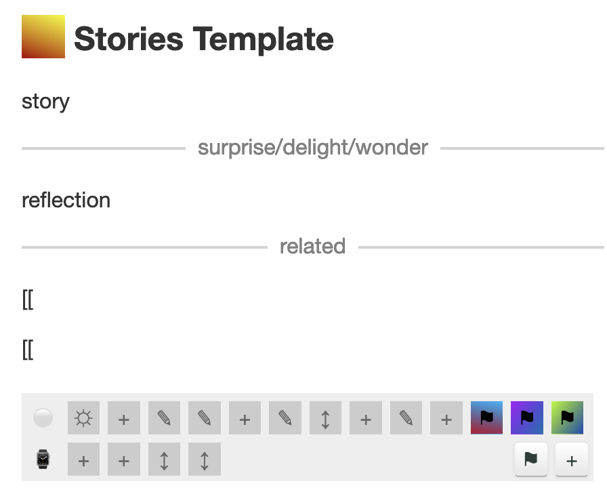Image resolution: width=607 pixels, height=492 pixels.
Task: Click the Stories Template title
Action: pyautogui.click(x=203, y=39)
